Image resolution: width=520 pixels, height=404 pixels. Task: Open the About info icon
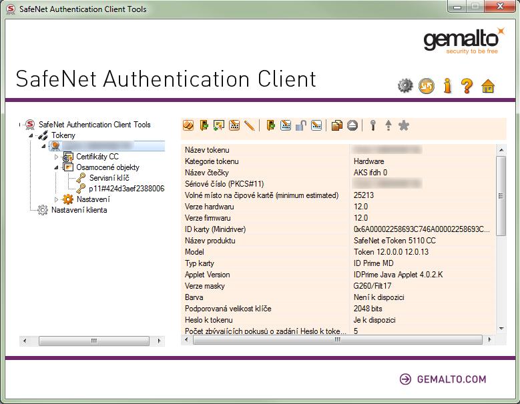pyautogui.click(x=447, y=86)
